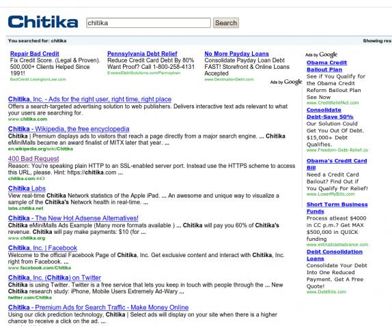This screenshot has width=392, height=326.
Task: Click the twitter.com/Chitika URL text
Action: (30, 297)
